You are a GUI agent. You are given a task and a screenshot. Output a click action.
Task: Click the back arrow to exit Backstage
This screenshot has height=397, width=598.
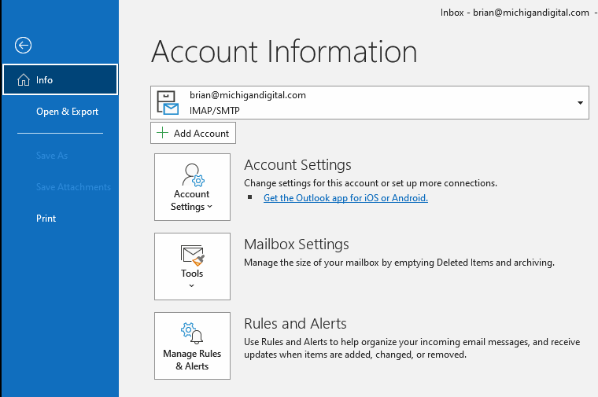pos(24,46)
